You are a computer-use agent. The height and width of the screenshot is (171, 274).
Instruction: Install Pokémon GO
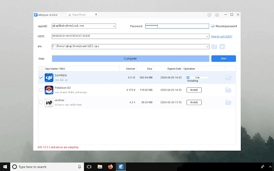(x=194, y=90)
